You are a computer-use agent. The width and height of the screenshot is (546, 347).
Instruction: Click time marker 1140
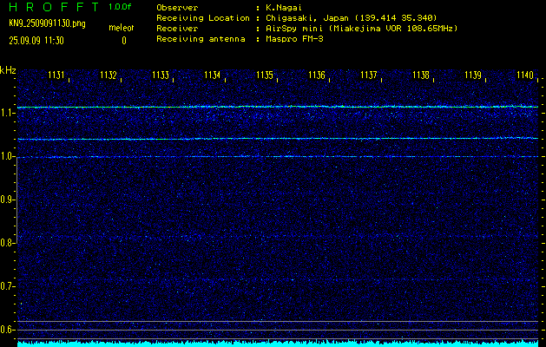(x=525, y=75)
